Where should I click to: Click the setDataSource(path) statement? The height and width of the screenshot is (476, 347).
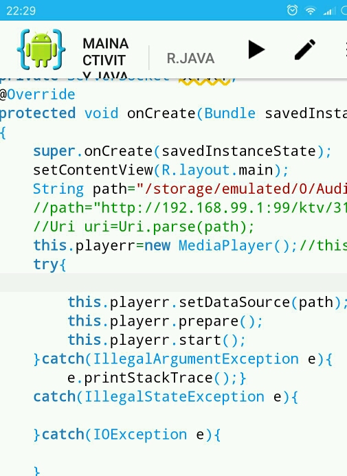coord(208,302)
